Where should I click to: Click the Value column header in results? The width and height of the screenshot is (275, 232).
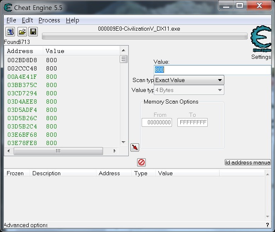(x=81, y=51)
